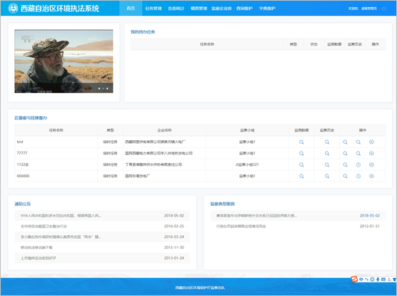Click the 'zt监察小组321' group cell

coord(247,164)
